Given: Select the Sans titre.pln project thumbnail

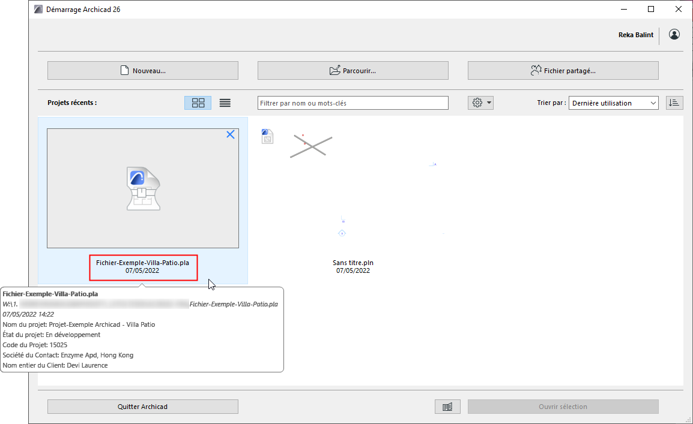Looking at the screenshot, I should (x=353, y=188).
